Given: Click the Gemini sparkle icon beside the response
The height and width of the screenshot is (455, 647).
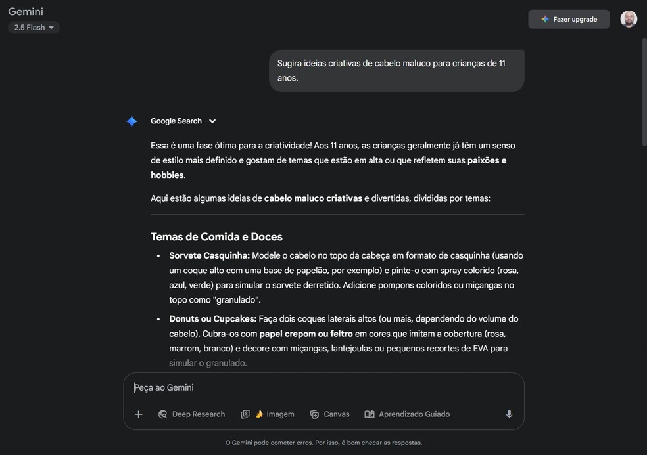Looking at the screenshot, I should (132, 121).
